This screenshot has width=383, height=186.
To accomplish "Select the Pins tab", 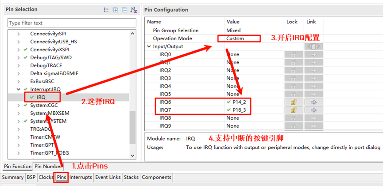I will pos(62,177).
